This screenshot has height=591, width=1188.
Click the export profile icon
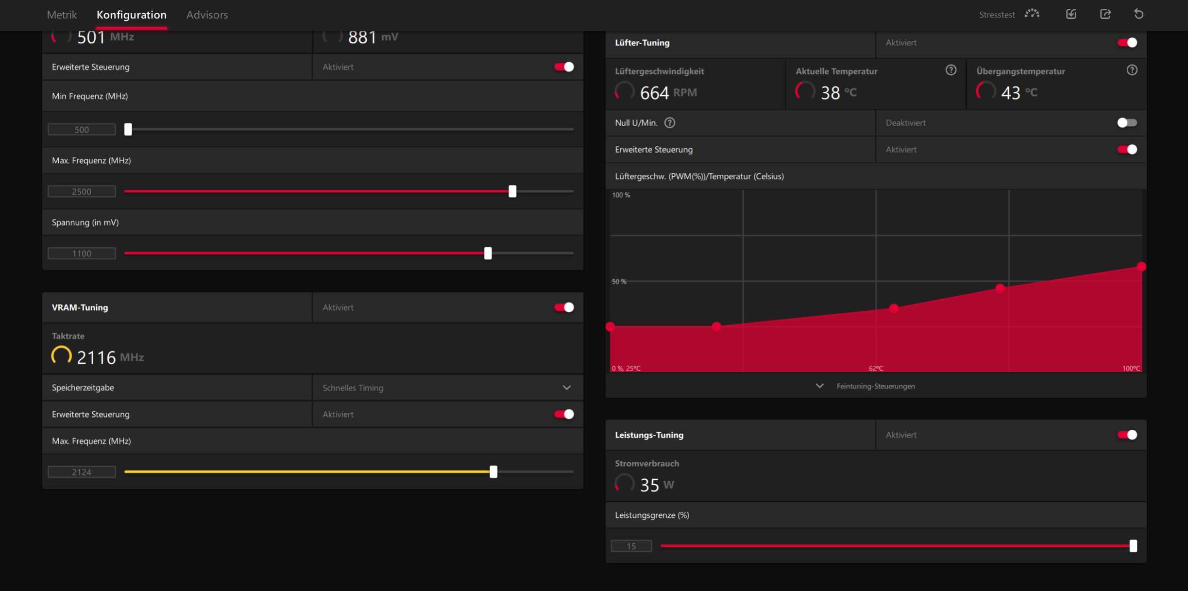click(x=1105, y=14)
